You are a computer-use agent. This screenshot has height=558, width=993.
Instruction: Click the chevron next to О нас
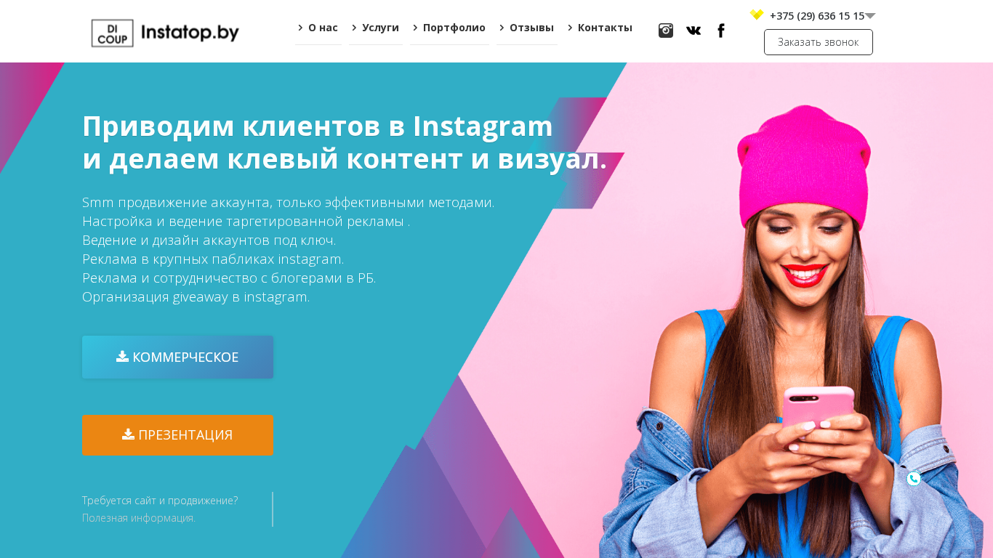pos(300,28)
